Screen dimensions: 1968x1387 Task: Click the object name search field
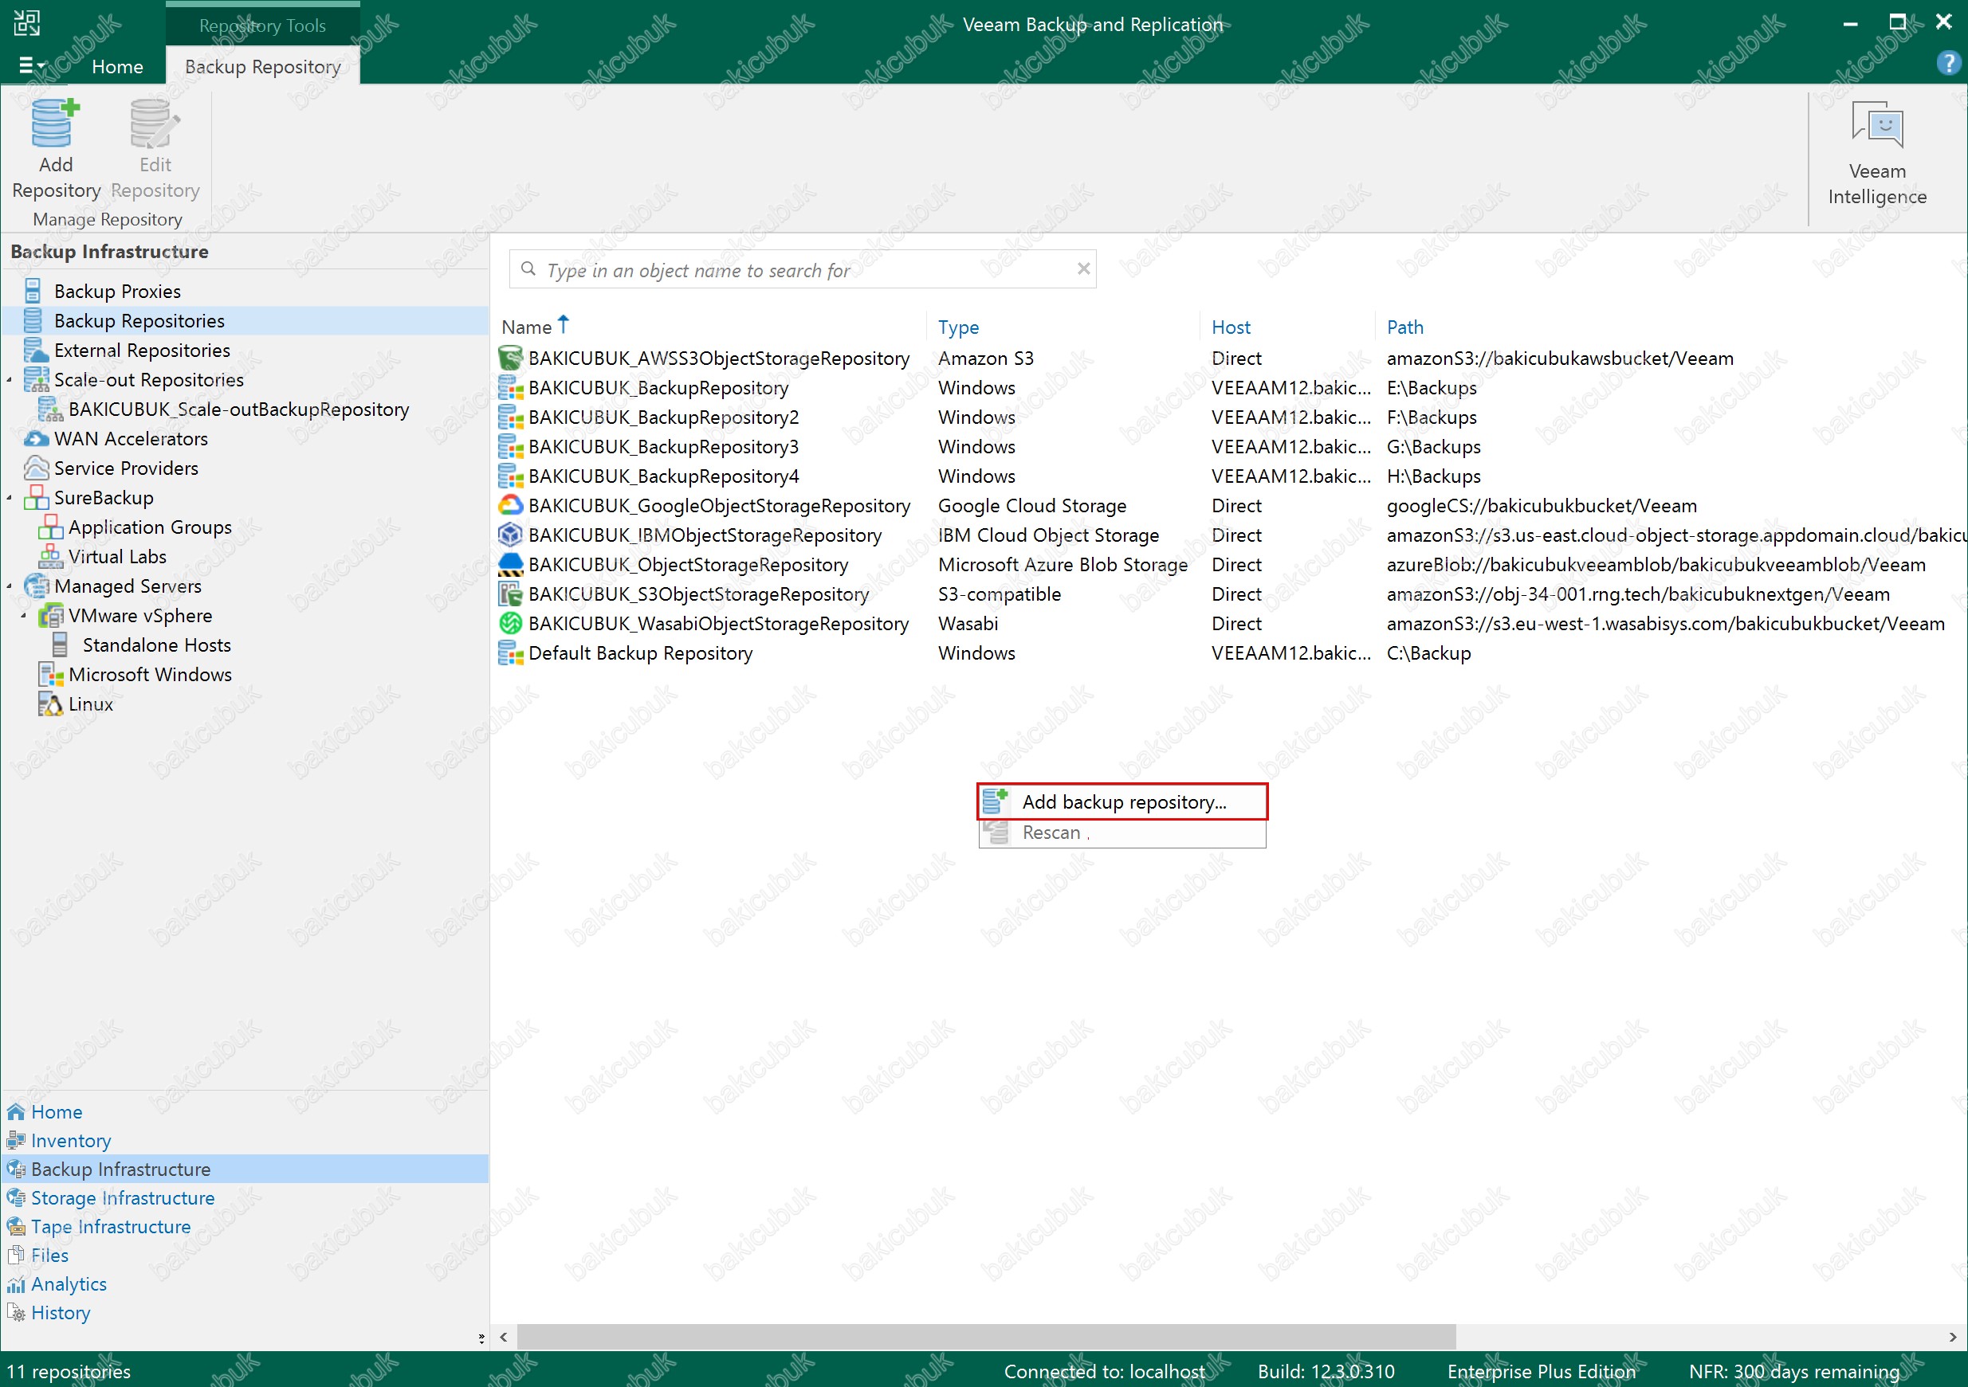click(803, 269)
